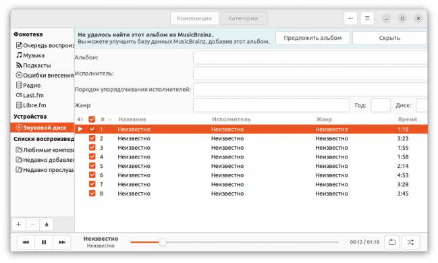438x263 pixels.
Task: Go back to the previous track
Action: click(26, 242)
